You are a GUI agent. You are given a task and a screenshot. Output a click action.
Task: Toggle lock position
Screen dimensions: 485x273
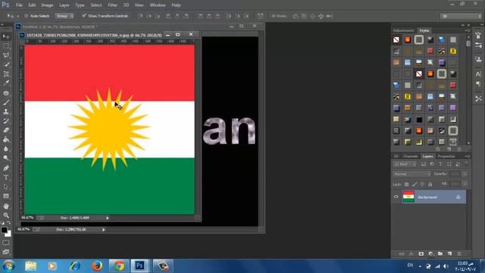422,184
